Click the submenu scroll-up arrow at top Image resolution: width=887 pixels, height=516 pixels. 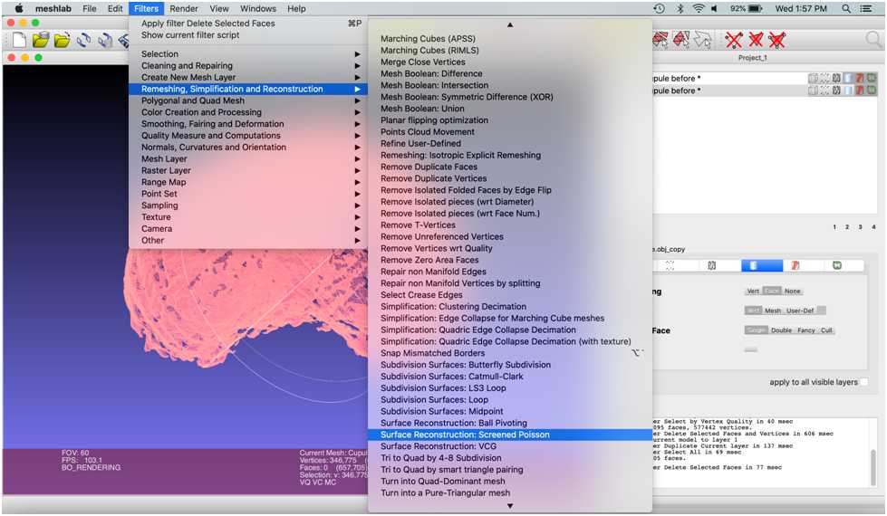[x=510, y=24]
